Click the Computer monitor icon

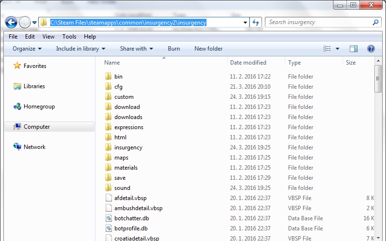click(17, 126)
